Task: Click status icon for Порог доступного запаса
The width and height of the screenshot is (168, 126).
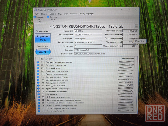Action: [x=38, y=71]
